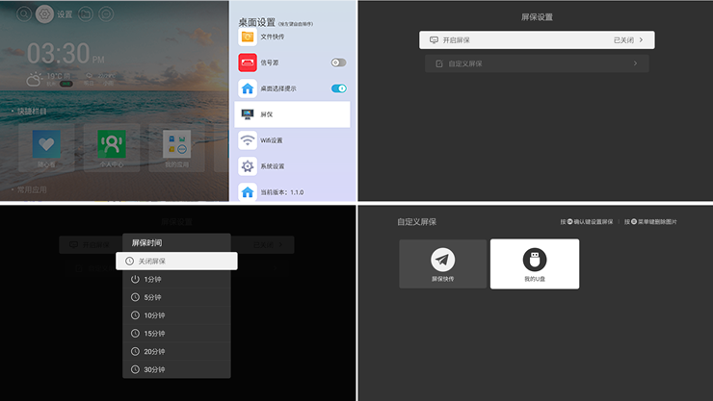Click the red 信号源 icon
This screenshot has width=713, height=401.
(x=248, y=63)
